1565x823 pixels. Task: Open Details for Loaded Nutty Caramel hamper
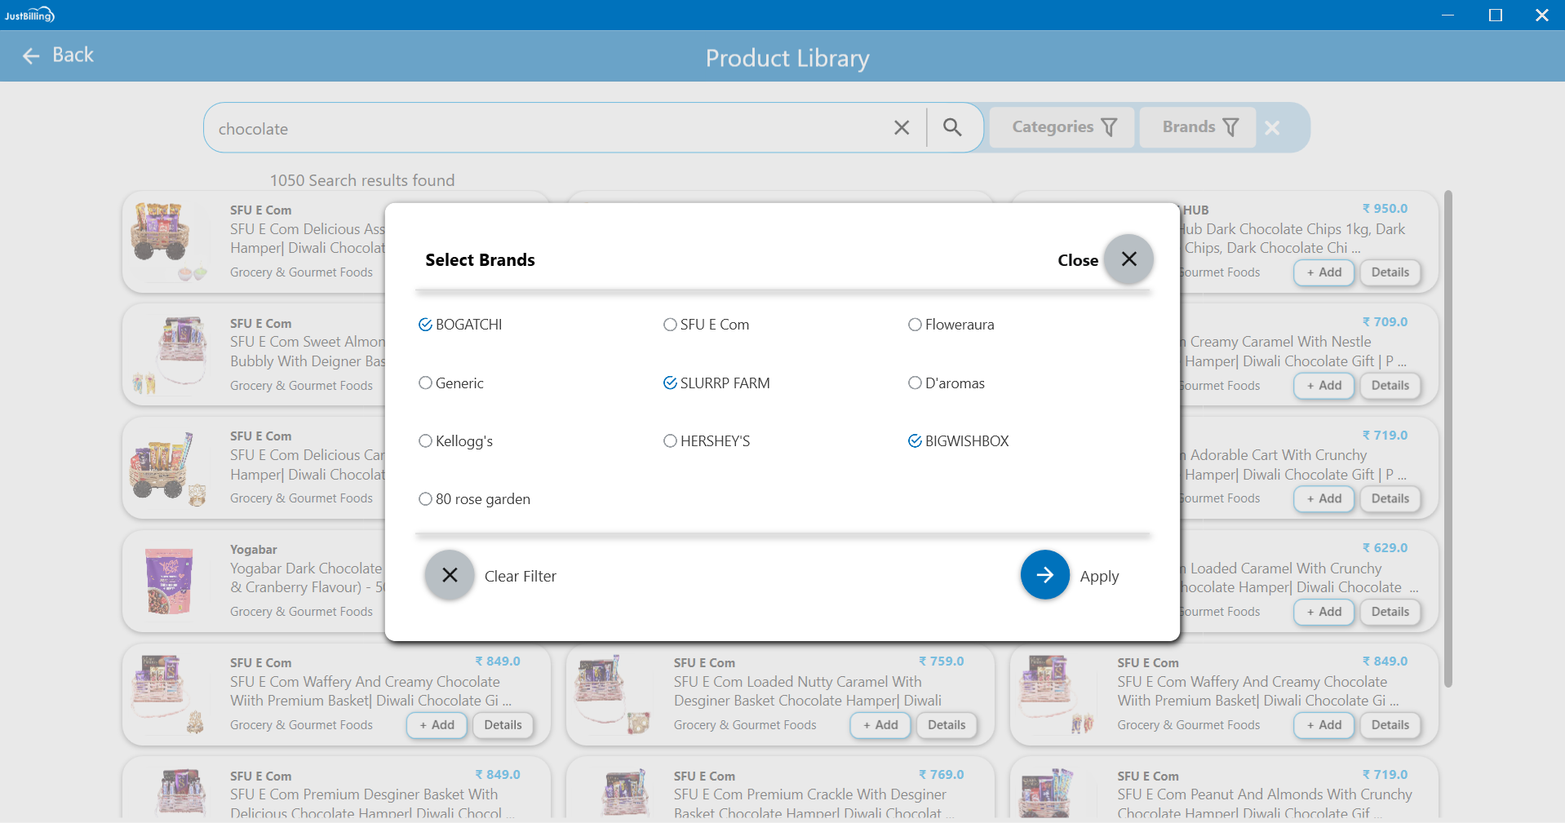click(x=946, y=724)
